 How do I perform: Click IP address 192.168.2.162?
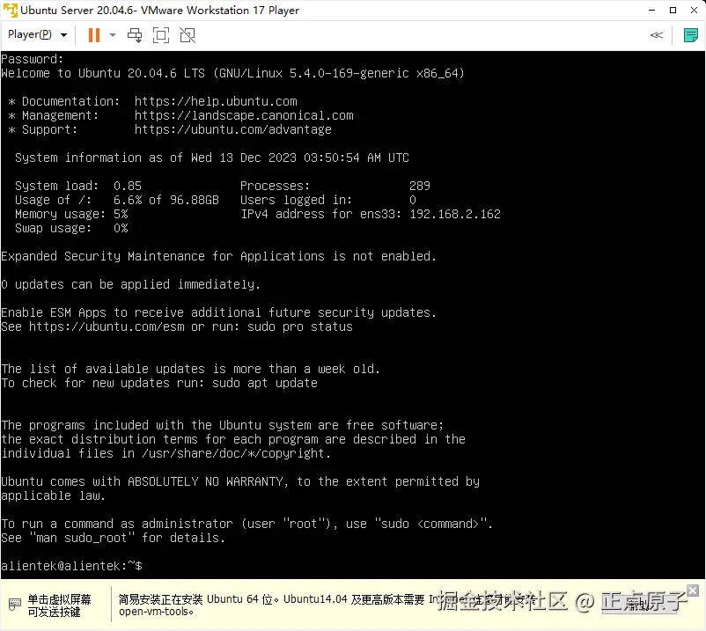(x=455, y=214)
